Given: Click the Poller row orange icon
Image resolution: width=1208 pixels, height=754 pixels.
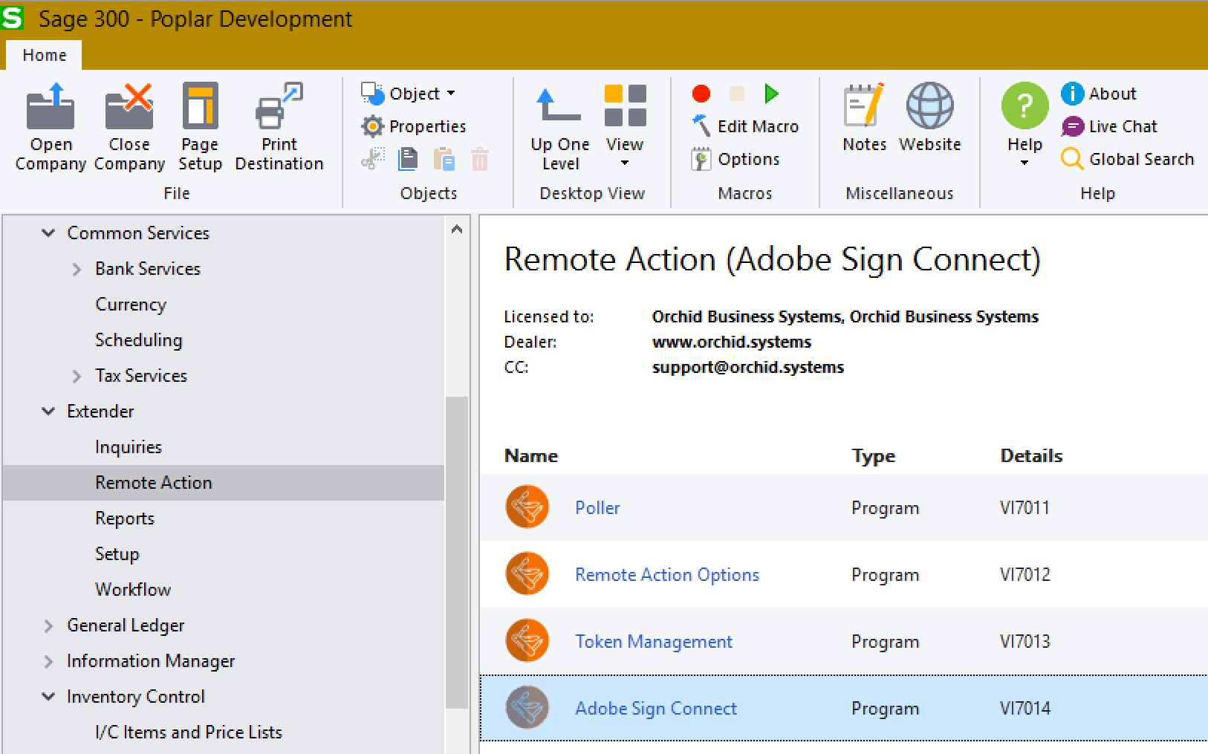Looking at the screenshot, I should tap(527, 507).
